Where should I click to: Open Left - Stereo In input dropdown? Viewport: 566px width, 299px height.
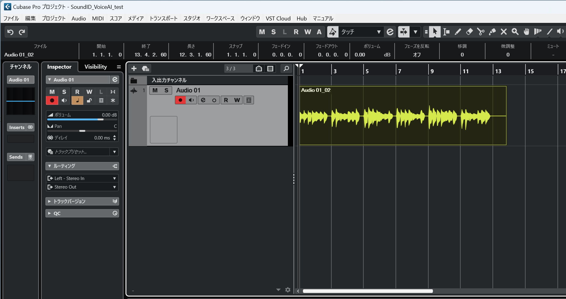82,178
